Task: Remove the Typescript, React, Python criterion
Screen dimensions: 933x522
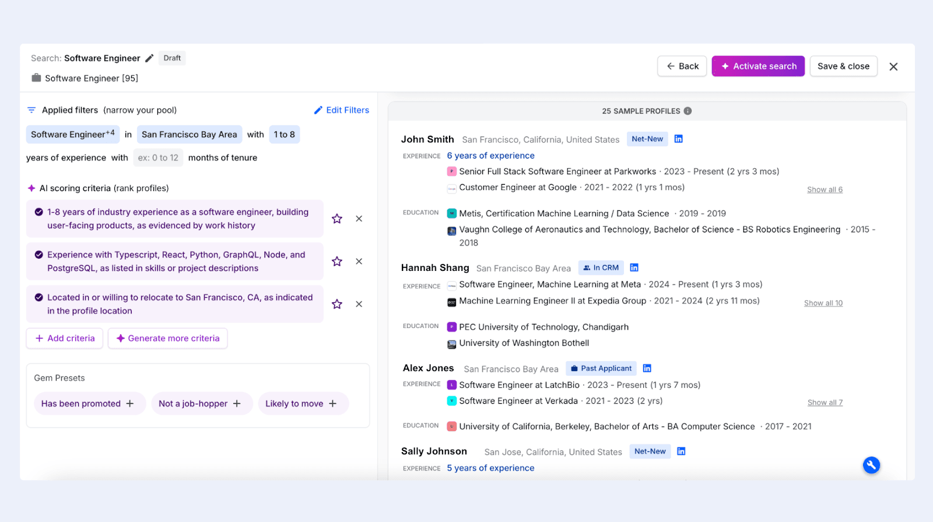Action: click(x=359, y=262)
